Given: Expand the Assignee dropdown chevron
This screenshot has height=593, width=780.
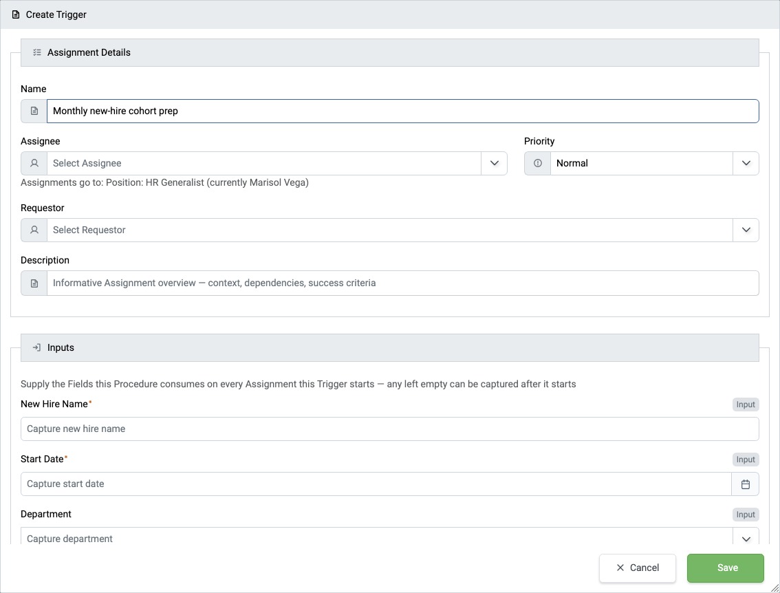Looking at the screenshot, I should click(x=495, y=163).
